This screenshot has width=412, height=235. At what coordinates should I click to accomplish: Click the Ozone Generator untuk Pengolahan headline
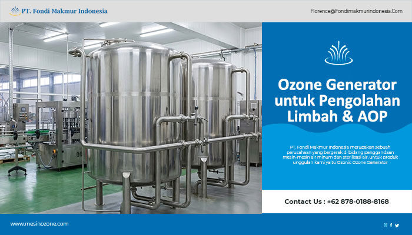tap(337, 100)
